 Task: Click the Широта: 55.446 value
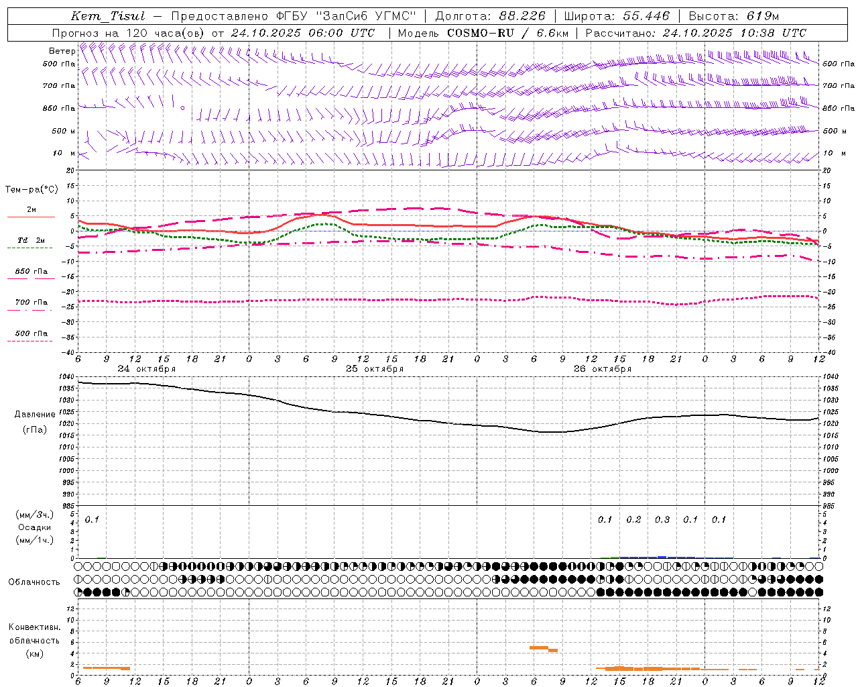(x=617, y=16)
